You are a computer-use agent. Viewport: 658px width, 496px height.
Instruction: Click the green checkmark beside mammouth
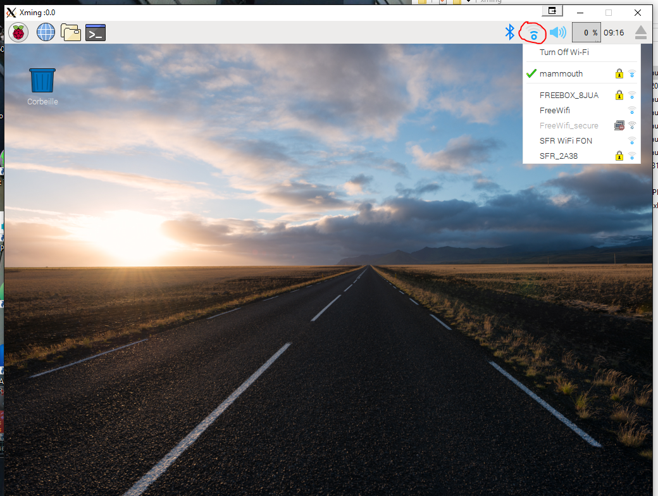pyautogui.click(x=531, y=73)
